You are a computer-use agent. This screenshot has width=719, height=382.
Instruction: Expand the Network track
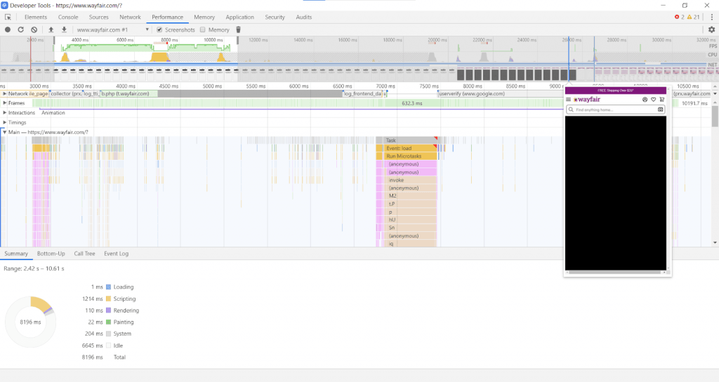pyautogui.click(x=5, y=93)
